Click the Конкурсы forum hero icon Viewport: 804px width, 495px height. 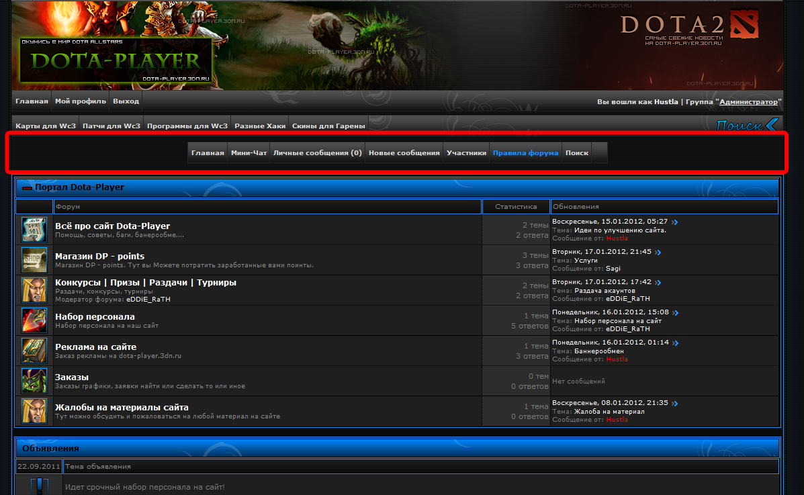pos(34,290)
